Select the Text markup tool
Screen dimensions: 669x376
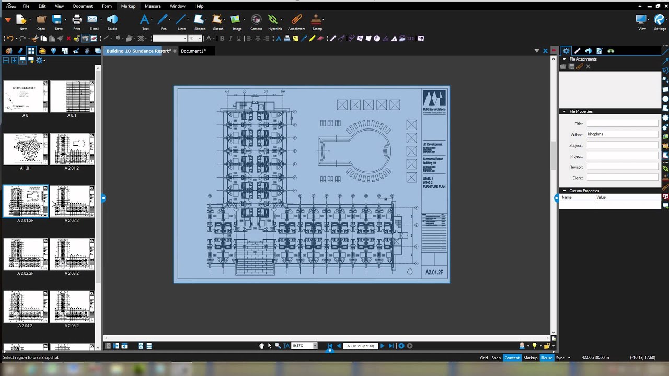click(145, 20)
